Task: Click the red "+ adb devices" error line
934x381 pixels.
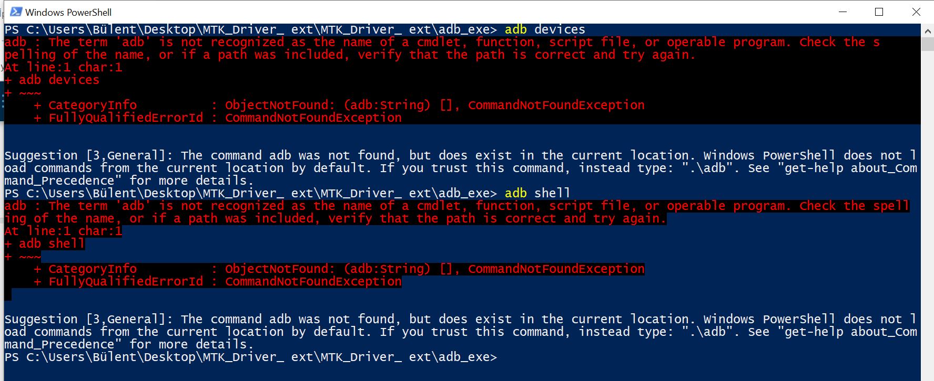Action: click(52, 80)
